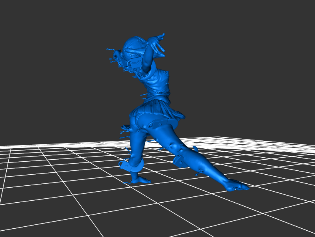Viewport: 315px width, 237px height.
Task: Click the figure's raised hand
Action: click(159, 42)
